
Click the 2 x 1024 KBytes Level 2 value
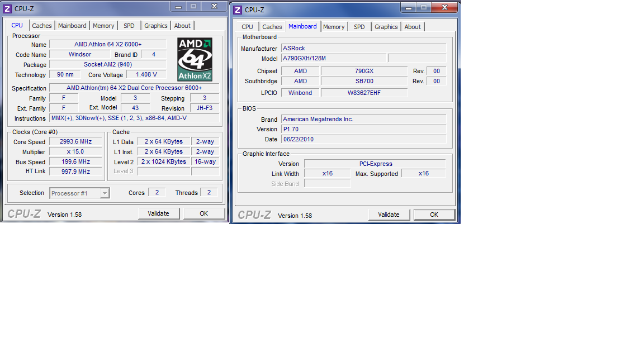[164, 161]
